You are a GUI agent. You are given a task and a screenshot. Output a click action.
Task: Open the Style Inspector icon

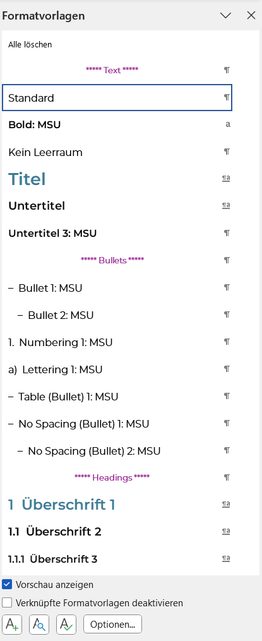39,624
